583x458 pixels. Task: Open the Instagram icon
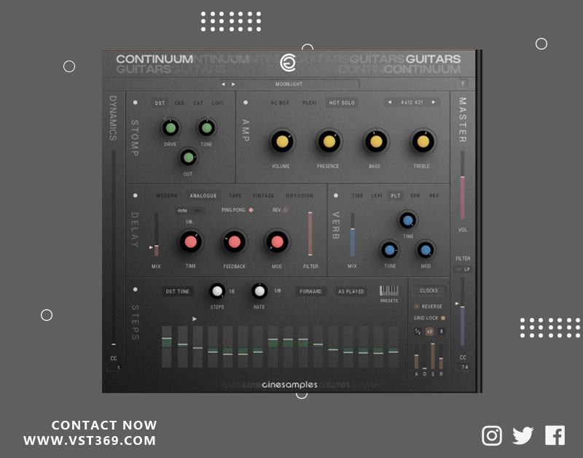pos(491,435)
